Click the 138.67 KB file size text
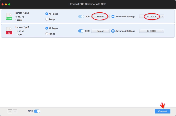Screen dimensions: 176x116 tap(20, 17)
